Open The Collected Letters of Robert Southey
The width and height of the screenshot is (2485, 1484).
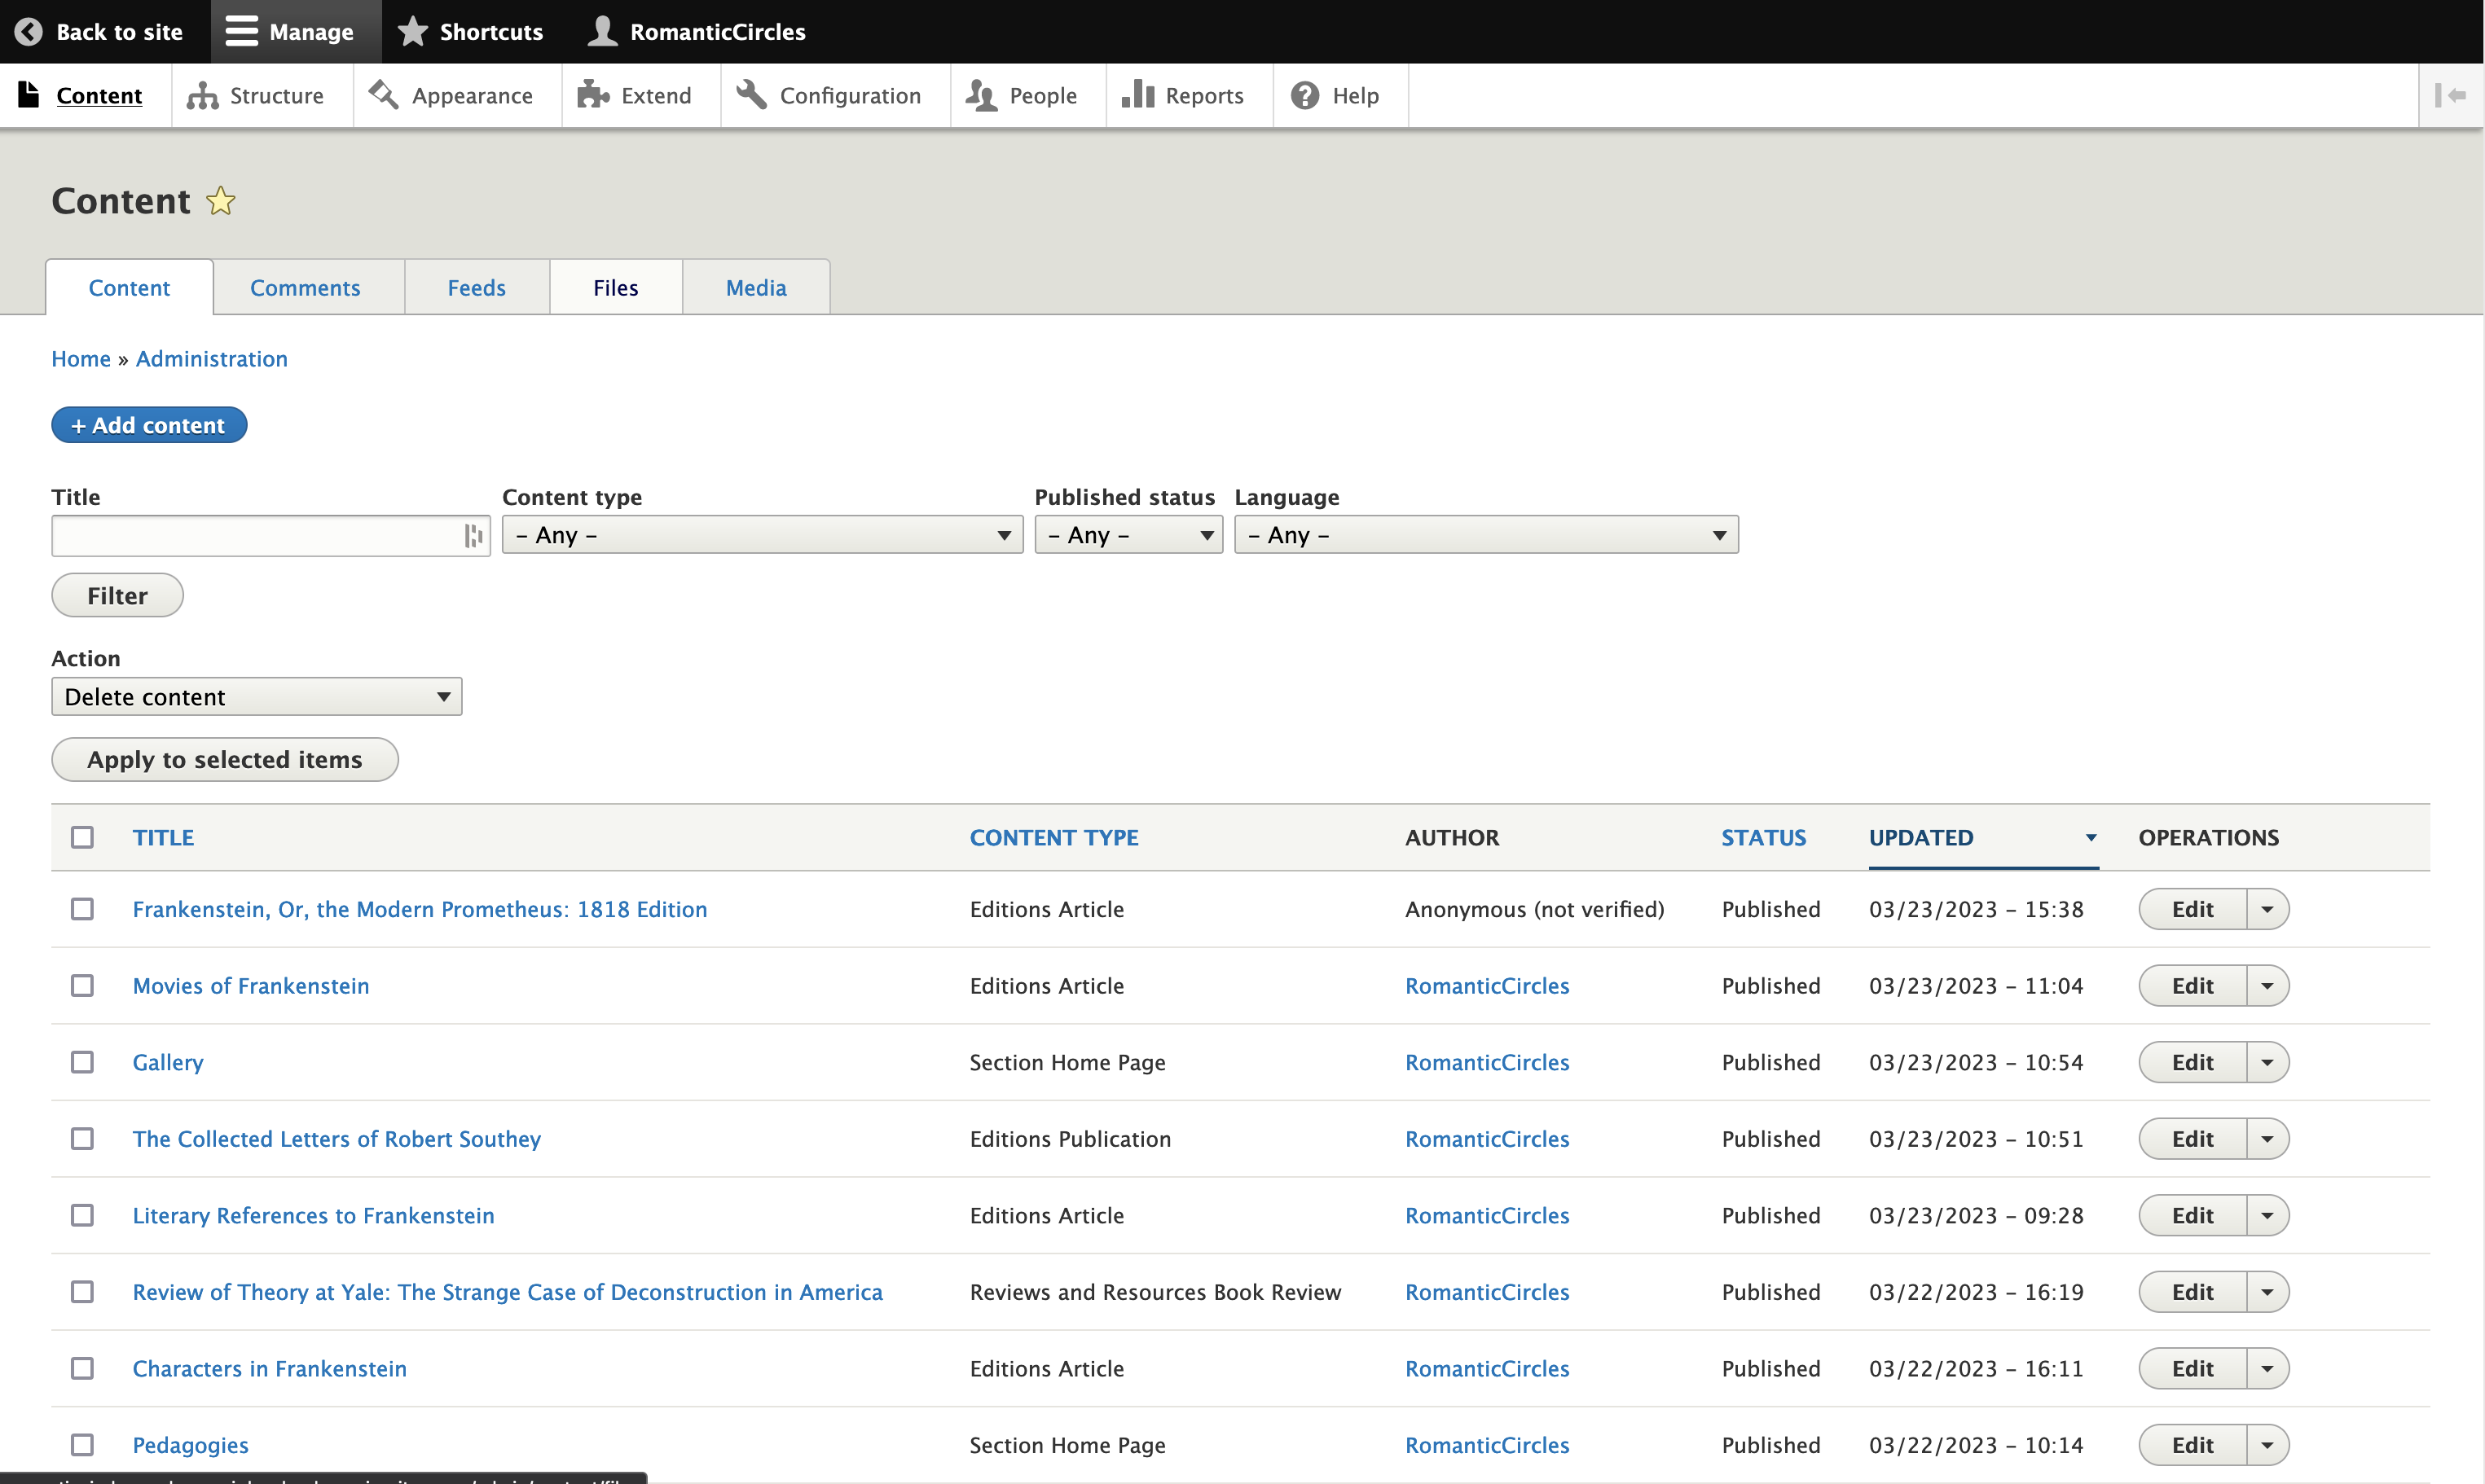pyautogui.click(x=336, y=1139)
